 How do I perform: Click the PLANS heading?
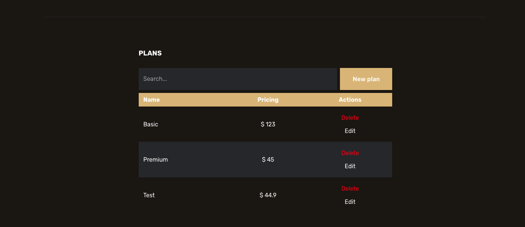(x=150, y=53)
